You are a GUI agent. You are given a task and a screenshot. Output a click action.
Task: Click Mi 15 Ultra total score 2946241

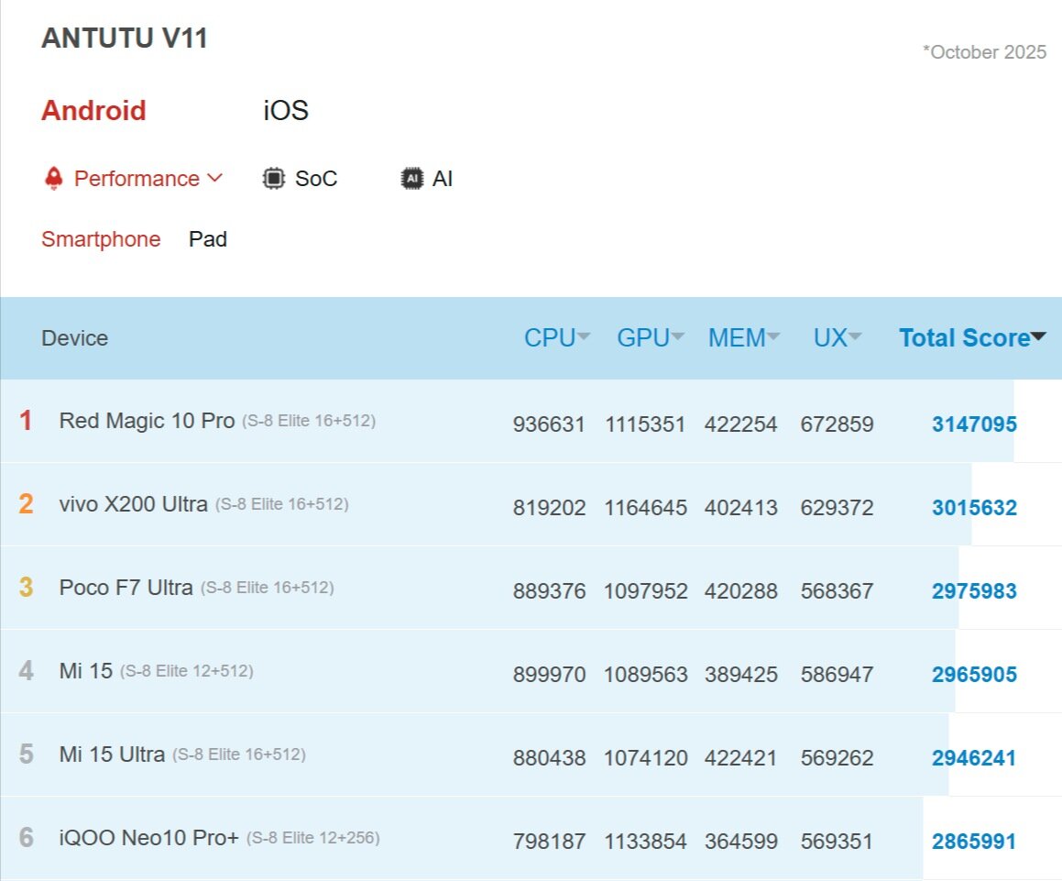(x=974, y=758)
